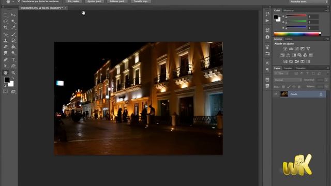The width and height of the screenshot is (331, 186).
Task: Toggle 'Desplazarse por todas las ventanas' checkbox
Action: pyautogui.click(x=19, y=1)
